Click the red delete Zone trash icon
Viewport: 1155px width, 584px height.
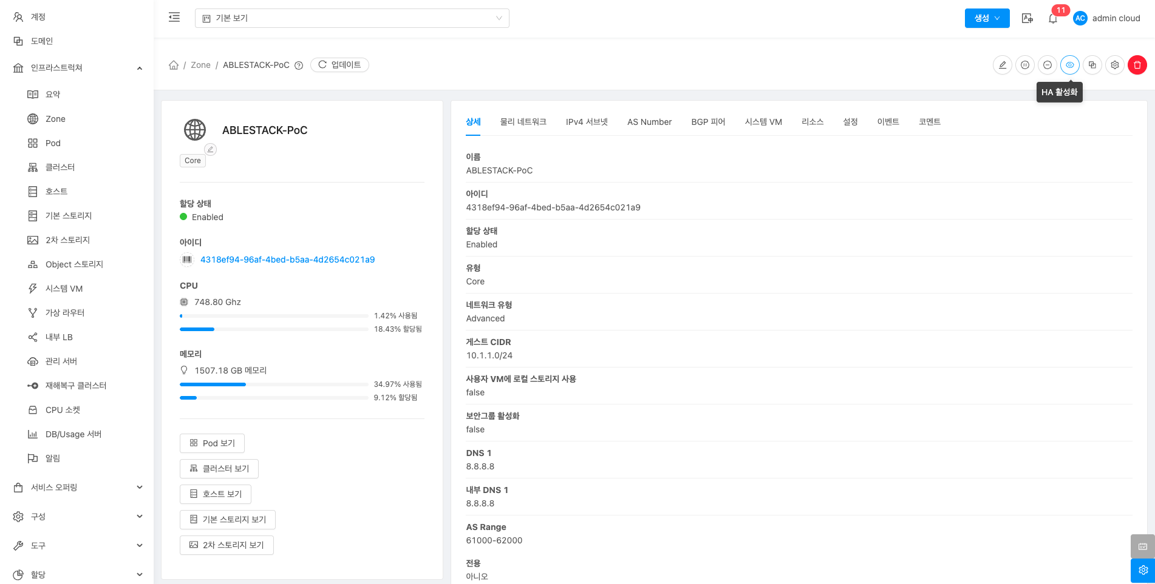[x=1137, y=65]
